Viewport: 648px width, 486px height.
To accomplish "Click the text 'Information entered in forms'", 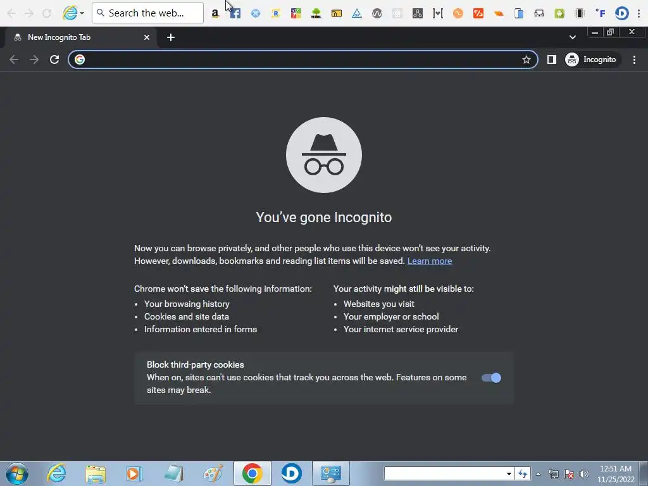I will pos(201,329).
